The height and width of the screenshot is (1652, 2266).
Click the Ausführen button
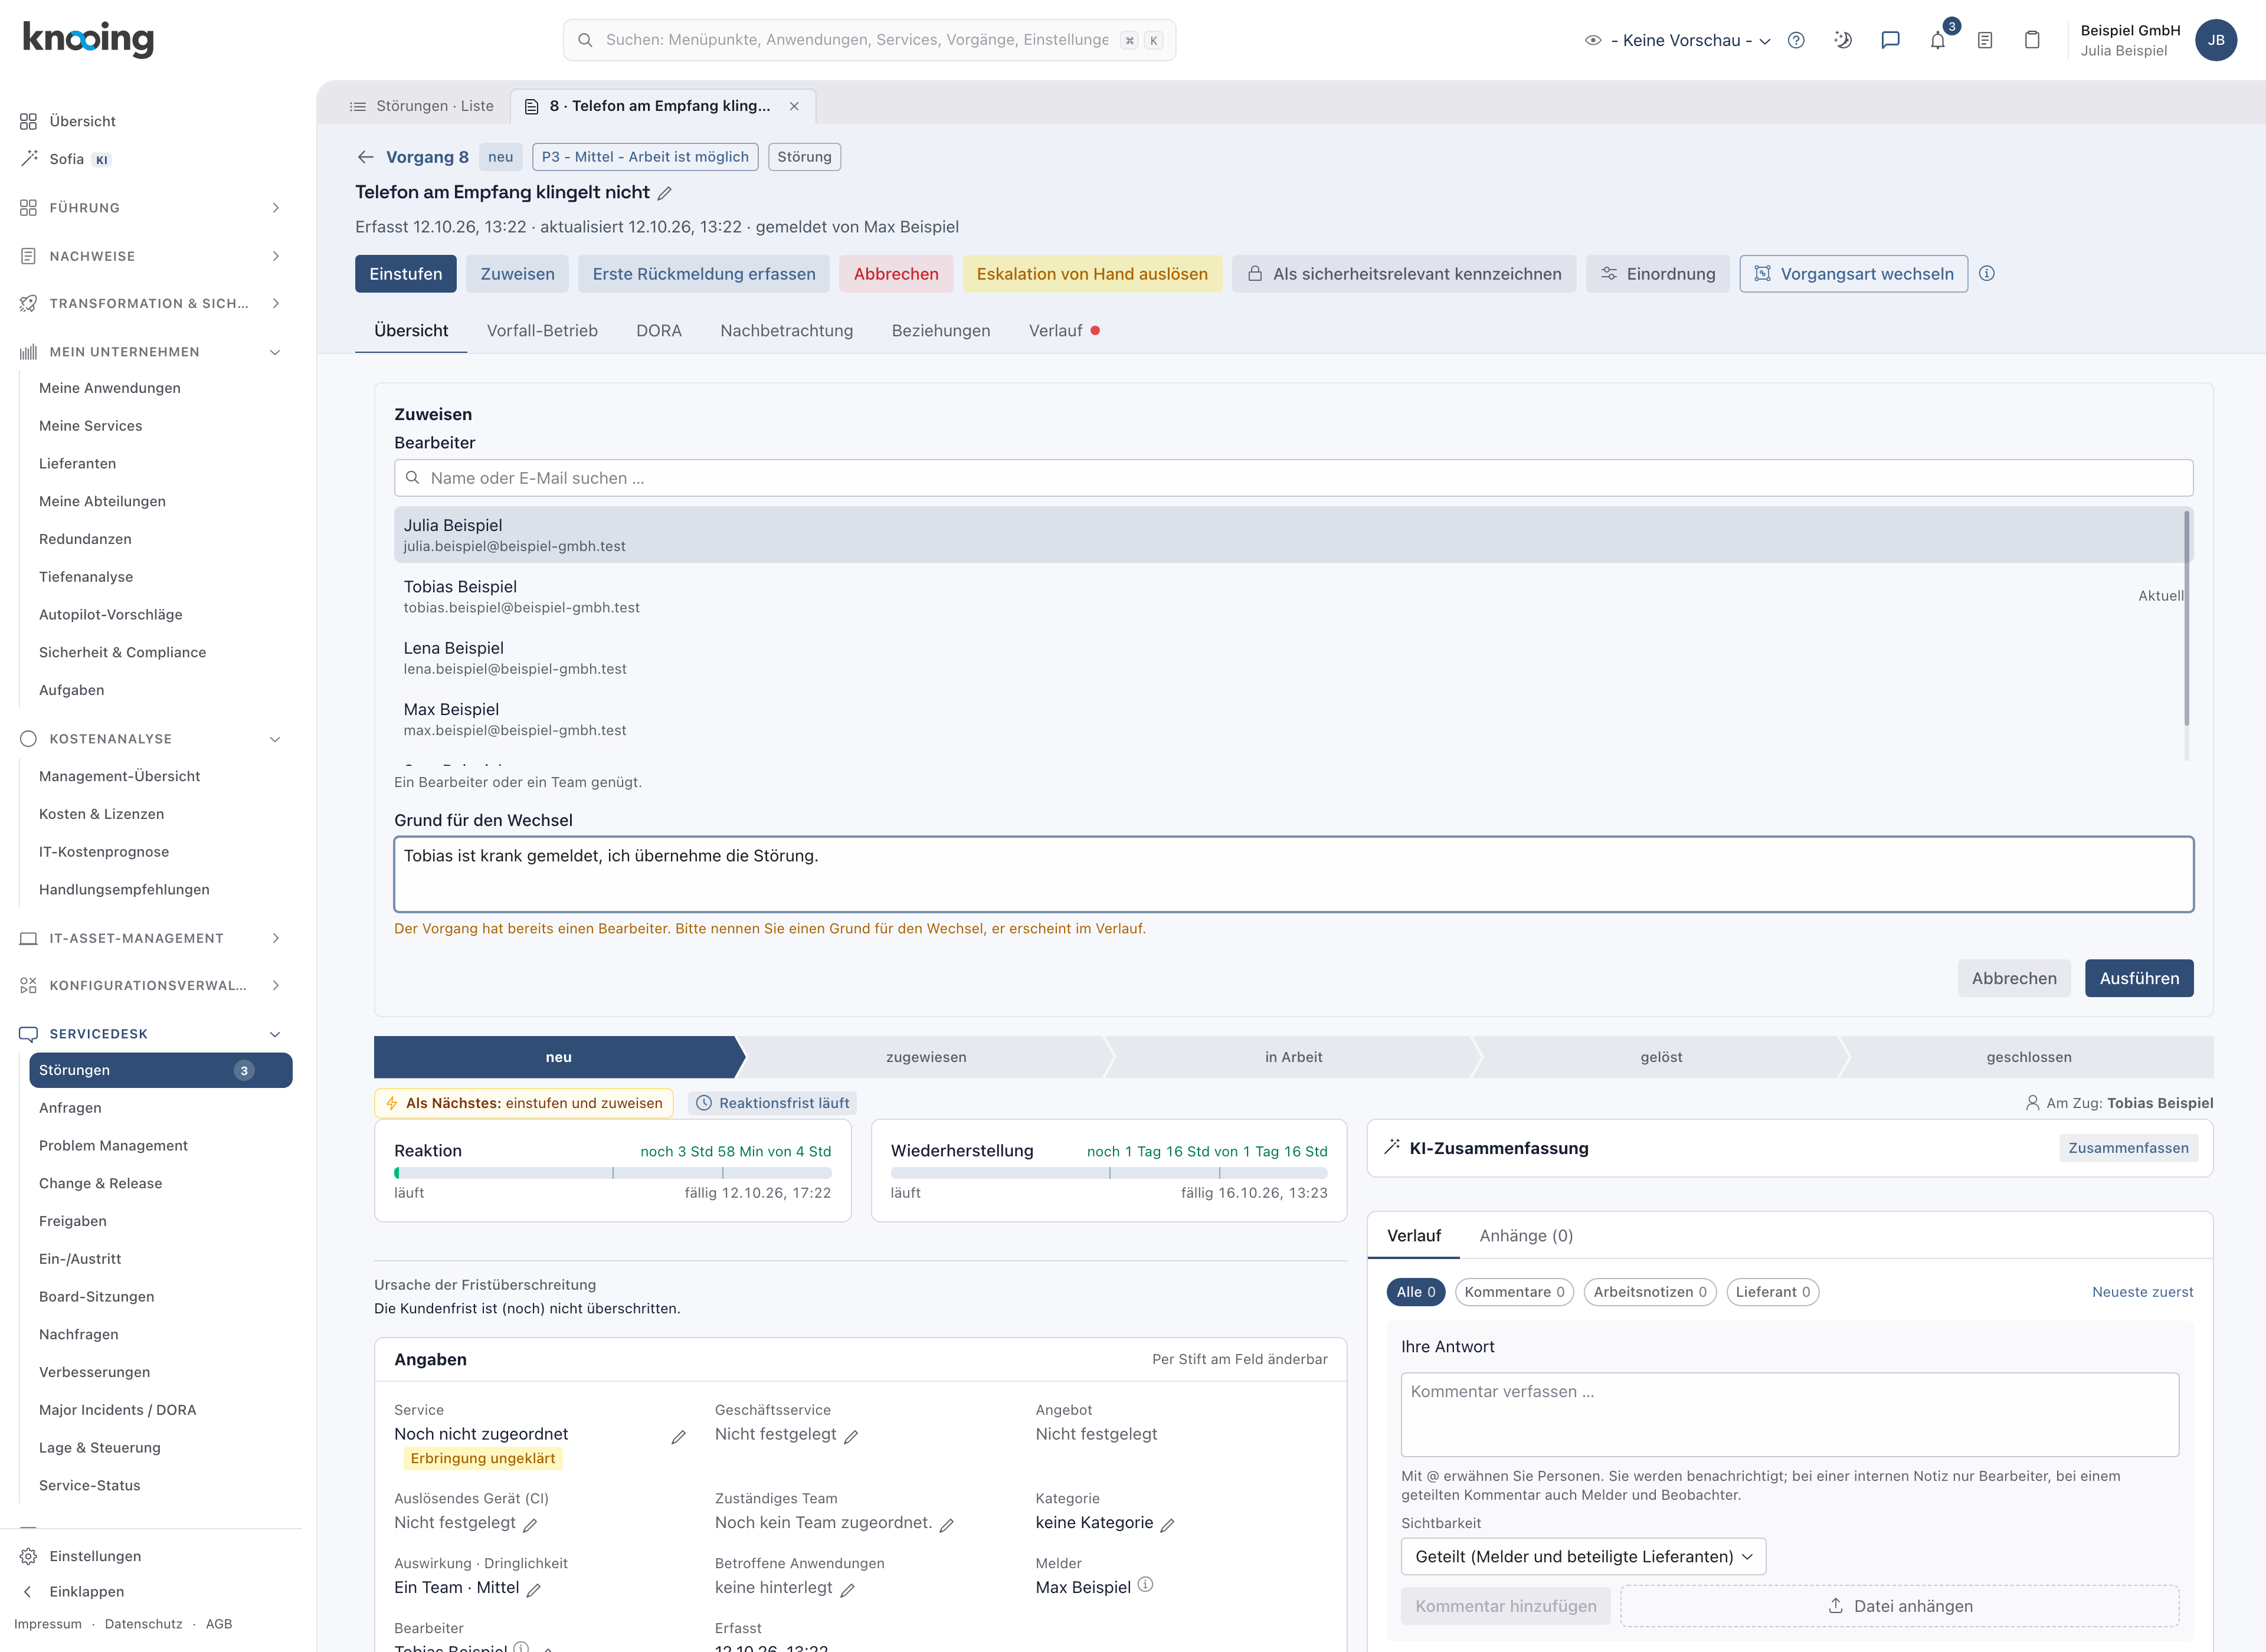[x=2139, y=979]
